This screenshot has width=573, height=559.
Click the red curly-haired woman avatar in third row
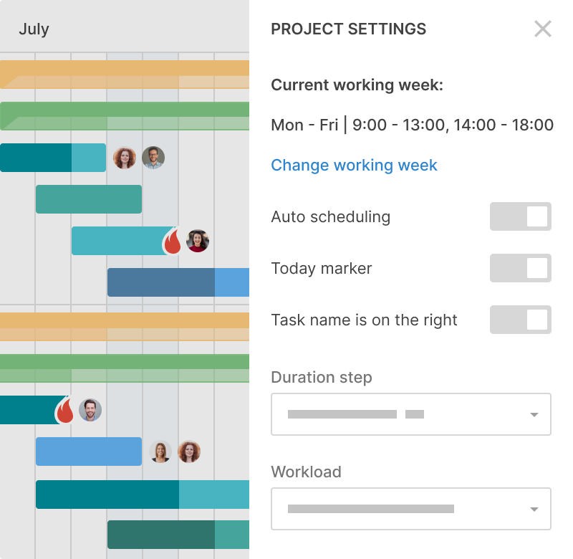tap(125, 158)
